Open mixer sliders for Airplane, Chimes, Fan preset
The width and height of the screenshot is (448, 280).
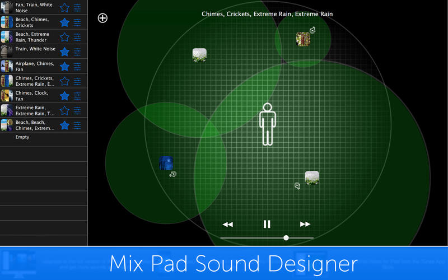(77, 67)
